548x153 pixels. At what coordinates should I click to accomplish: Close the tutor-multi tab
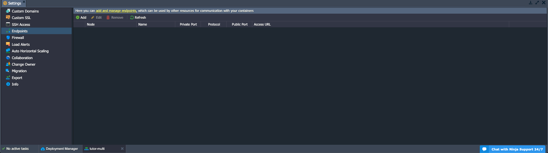point(122,149)
